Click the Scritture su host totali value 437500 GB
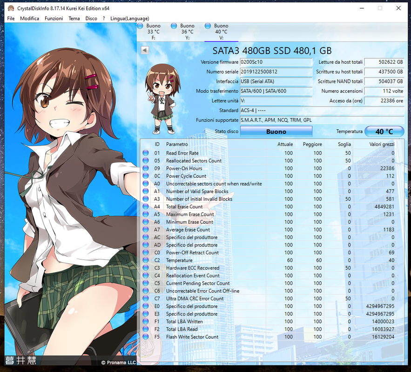This screenshot has width=411, height=372. [x=384, y=72]
